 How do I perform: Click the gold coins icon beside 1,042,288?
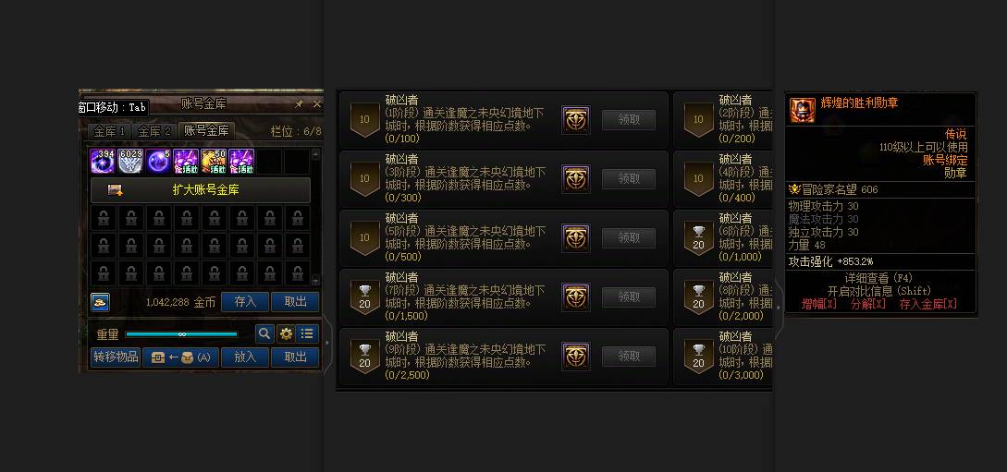pos(100,301)
